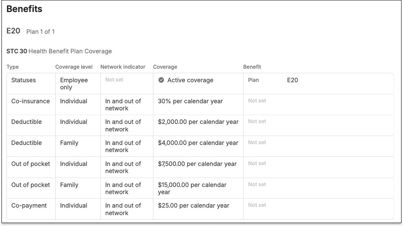Click the Active coverage checkmark icon
The image size is (403, 226).
(x=161, y=80)
